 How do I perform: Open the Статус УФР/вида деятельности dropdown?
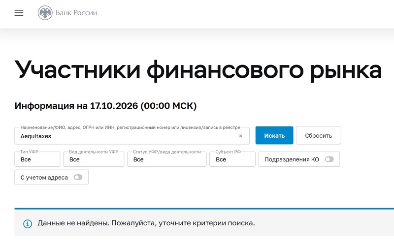coord(167,159)
